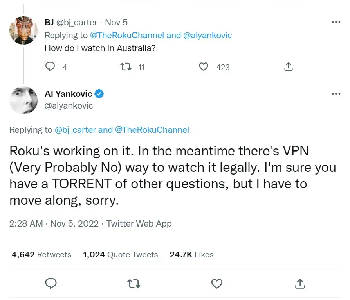Screen dimensions: 350x300
Task: View the 1,024 Quote Tweets
Action: 120,254
